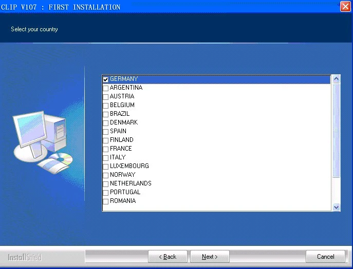Click the FRANCE label

[121, 149]
